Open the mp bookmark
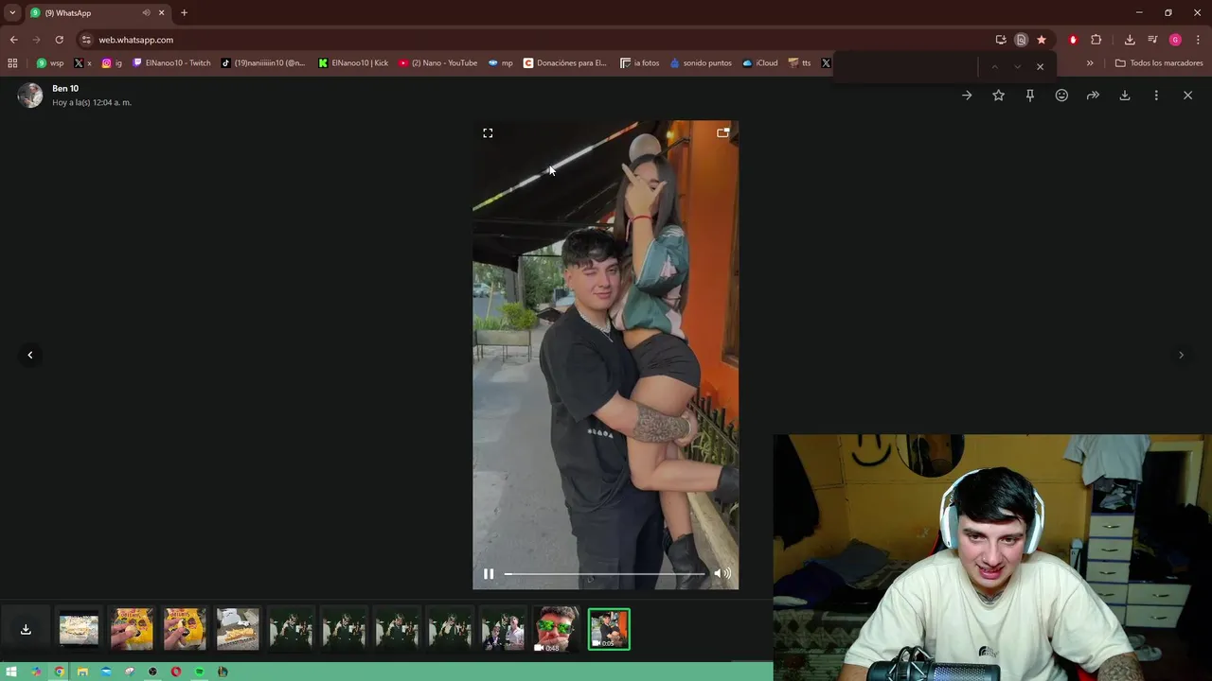Viewport: 1212px width, 681px height. tap(501, 63)
